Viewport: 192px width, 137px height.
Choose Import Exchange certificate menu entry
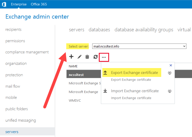135,91
